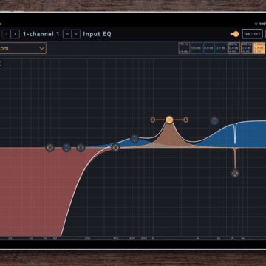Select the fourth EQ band parameter box
Image resolution: width=266 pixels, height=266 pixels.
(222, 48)
